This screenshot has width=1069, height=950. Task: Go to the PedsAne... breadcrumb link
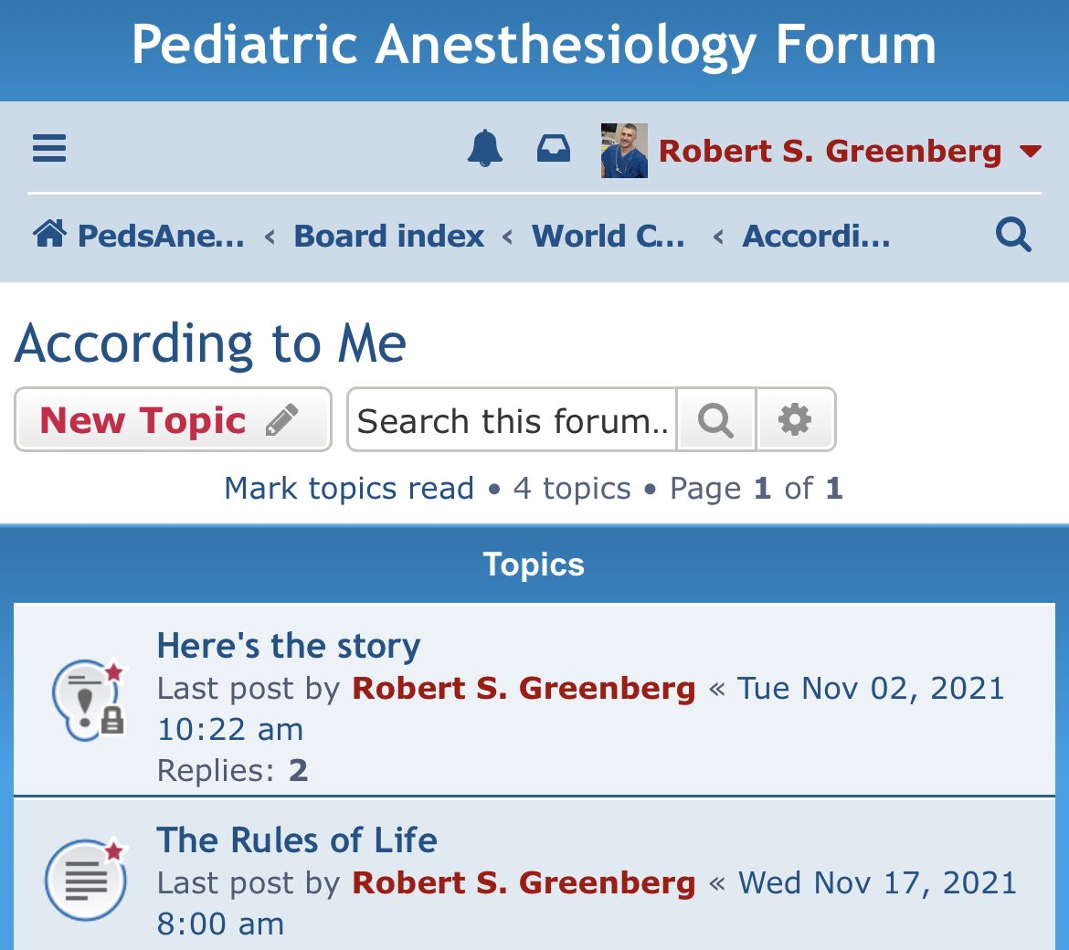click(161, 236)
